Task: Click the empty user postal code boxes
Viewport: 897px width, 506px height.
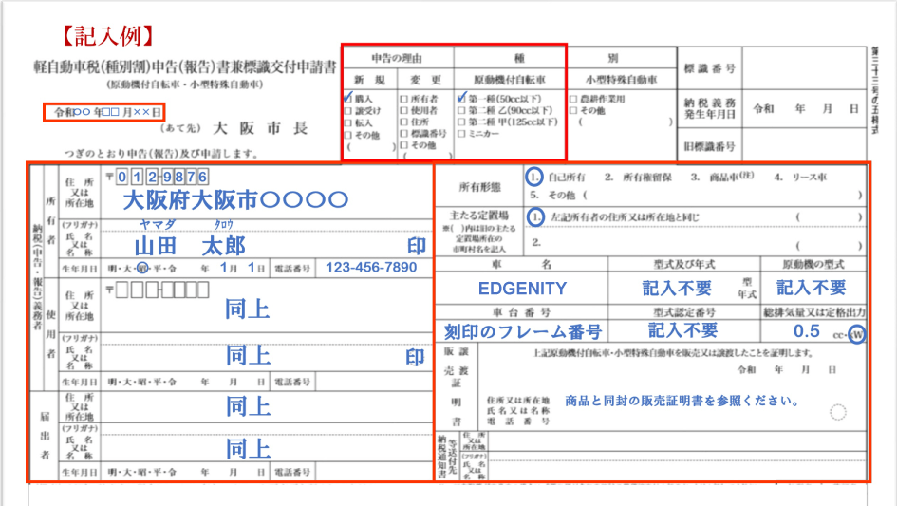Action: pos(161,288)
